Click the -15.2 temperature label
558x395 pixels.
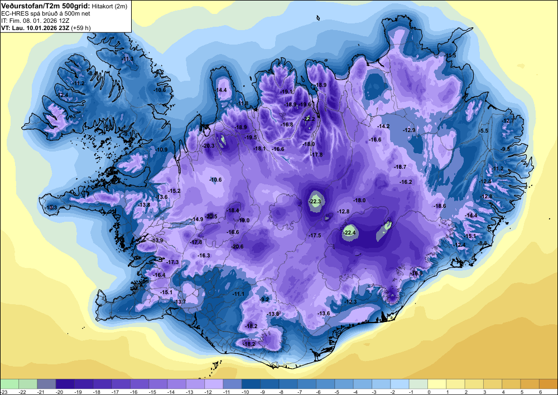pos(174,191)
